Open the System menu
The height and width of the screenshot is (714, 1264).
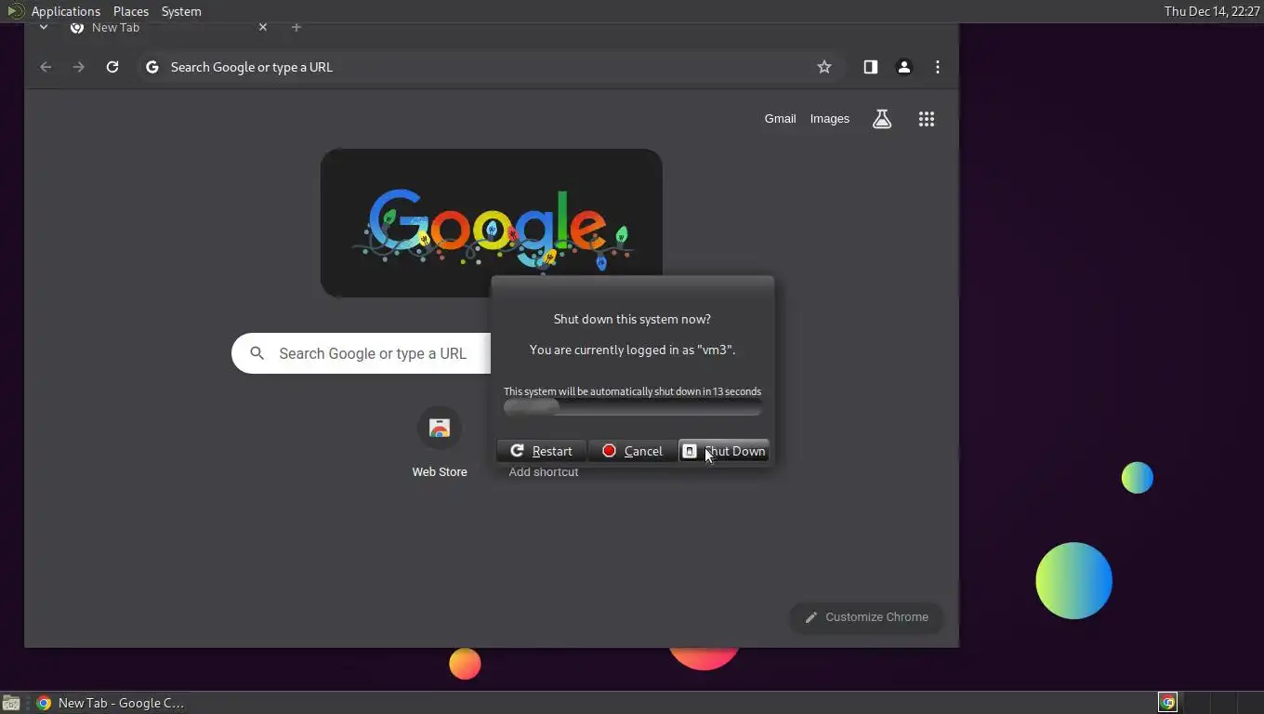pyautogui.click(x=181, y=11)
